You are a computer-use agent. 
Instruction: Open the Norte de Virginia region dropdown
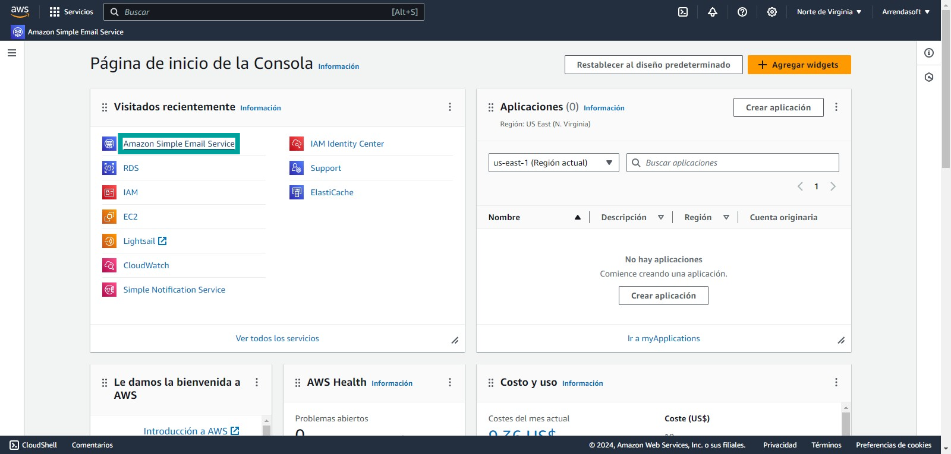click(x=829, y=12)
